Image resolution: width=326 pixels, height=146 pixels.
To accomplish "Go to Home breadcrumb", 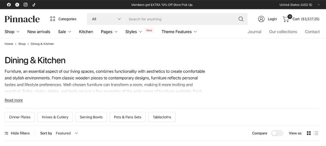I will [9, 44].
